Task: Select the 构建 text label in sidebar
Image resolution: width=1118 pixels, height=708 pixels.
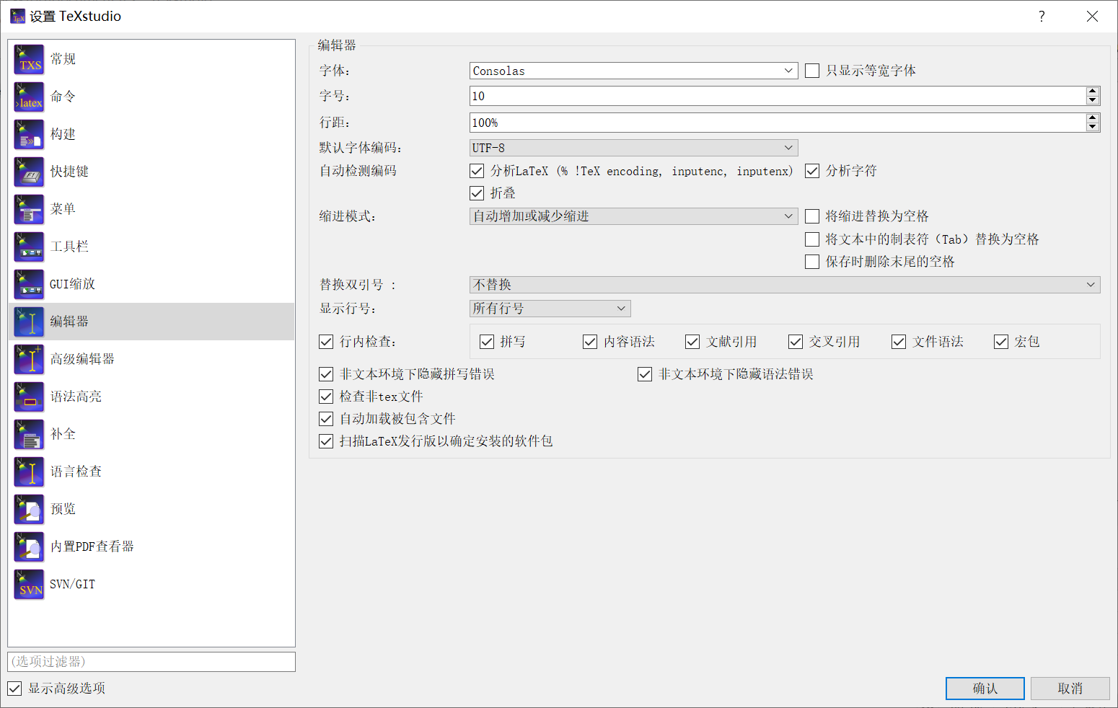Action: 63,134
